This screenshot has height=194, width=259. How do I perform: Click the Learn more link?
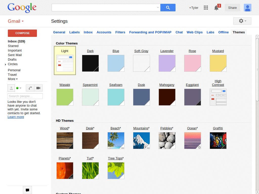[16, 117]
